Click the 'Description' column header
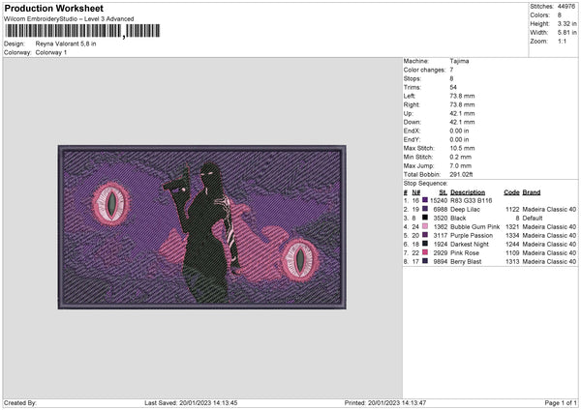The height and width of the screenshot is (410, 581). pos(468,192)
